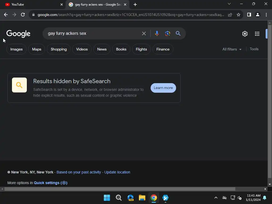Viewport: 272px width, 204px height.
Task: Click the vertical scrollbar down arrow
Action: pos(270,184)
